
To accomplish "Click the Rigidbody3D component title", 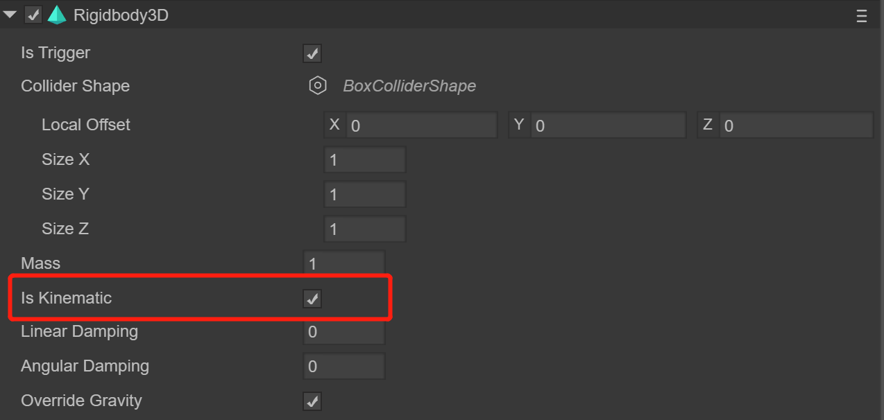I will point(121,15).
